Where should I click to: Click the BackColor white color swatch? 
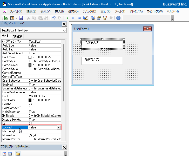(x=30, y=57)
